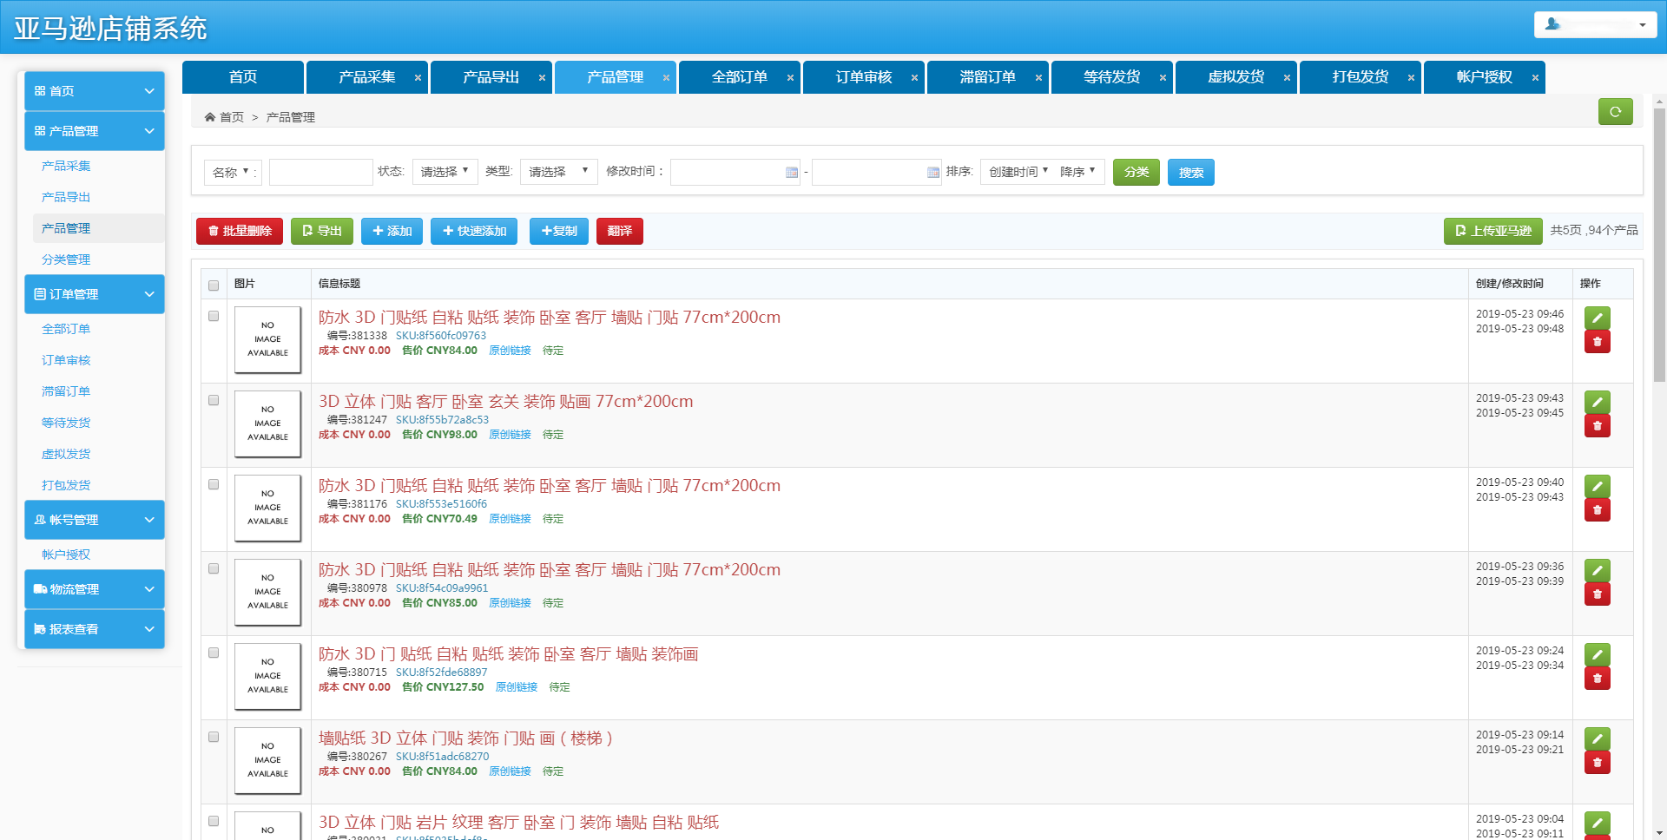Click thumbnail of product 381176

tap(267, 508)
